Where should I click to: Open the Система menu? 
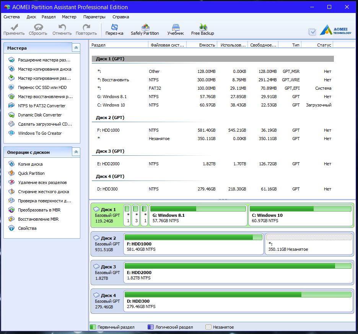coord(11,17)
